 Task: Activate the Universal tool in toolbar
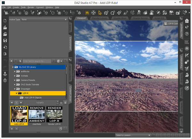coord(93,13)
